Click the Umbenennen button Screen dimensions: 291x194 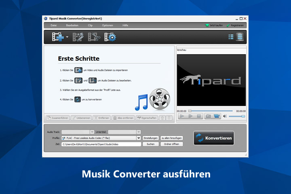pos(81,118)
